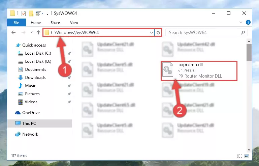Select OneDrive in navigation pane
This screenshot has height=166, width=259.
coord(31,113)
